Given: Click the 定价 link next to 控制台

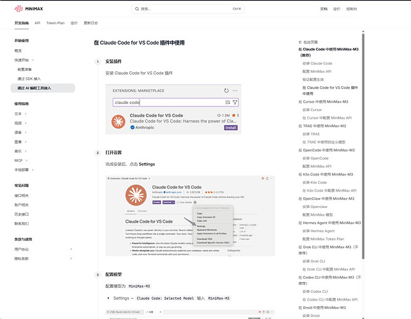Looking at the screenshot, I should (x=337, y=9).
